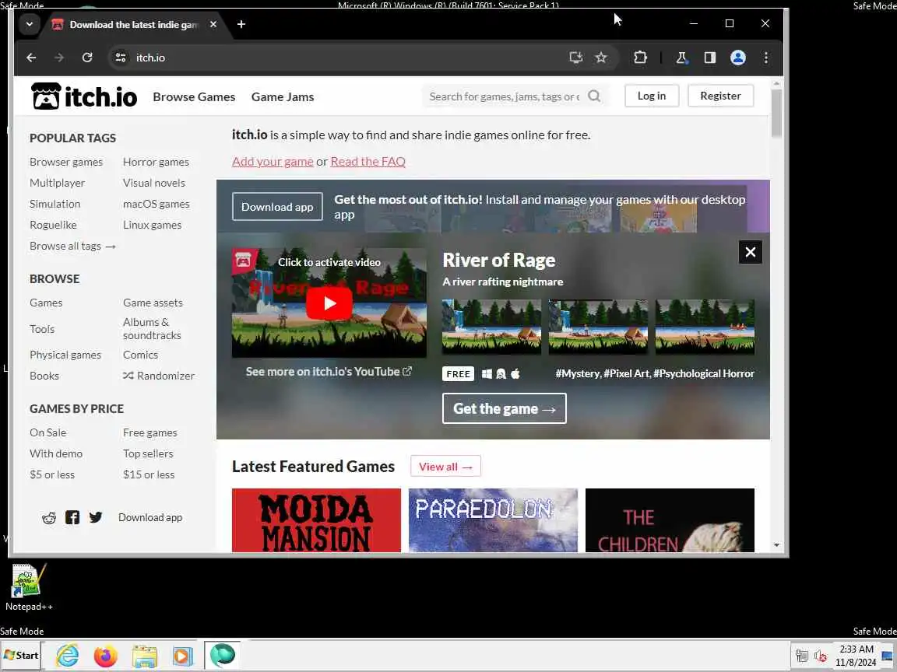The image size is (897, 672).
Task: Open the tab search dropdown chevron
Action: tap(29, 24)
